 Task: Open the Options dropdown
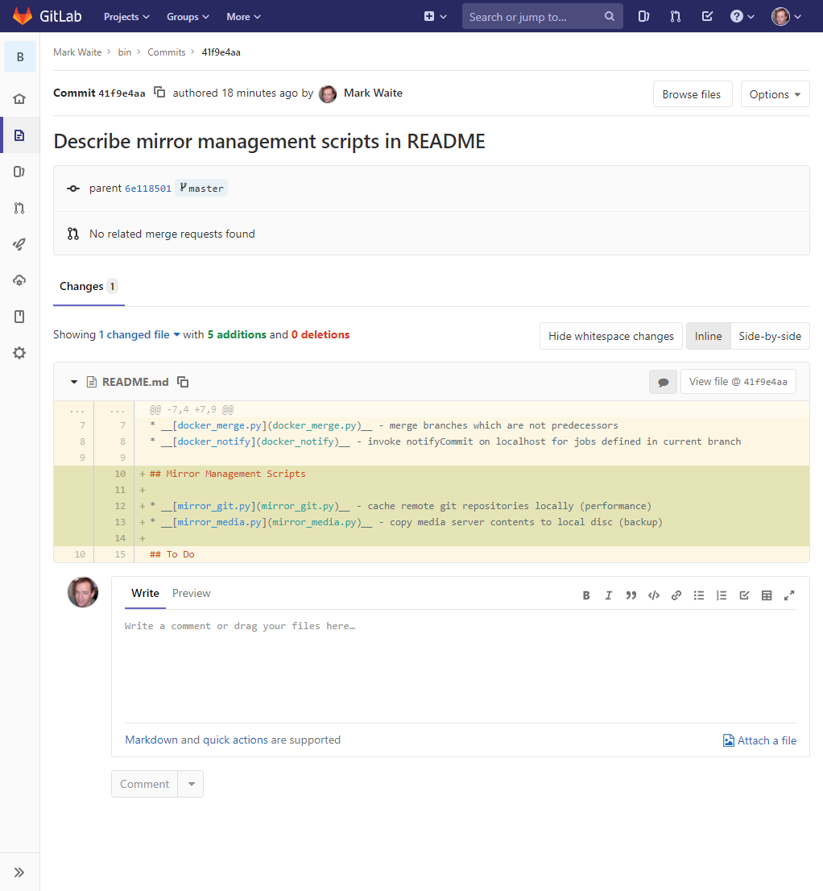(774, 94)
